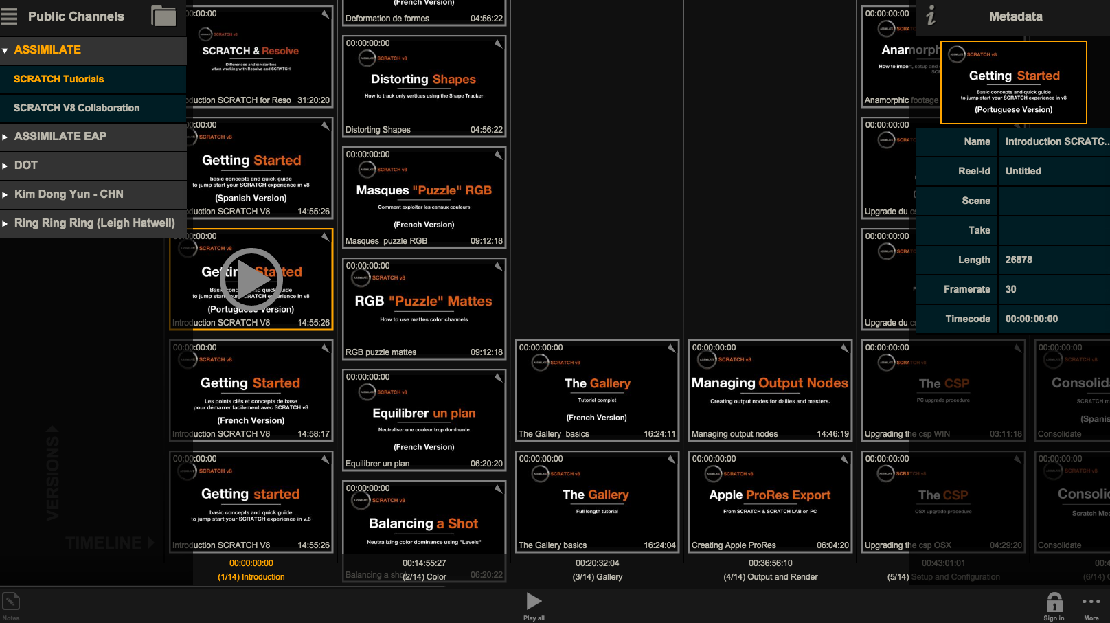Click Metadata preview thumbnail Getting Started

coord(1014,82)
